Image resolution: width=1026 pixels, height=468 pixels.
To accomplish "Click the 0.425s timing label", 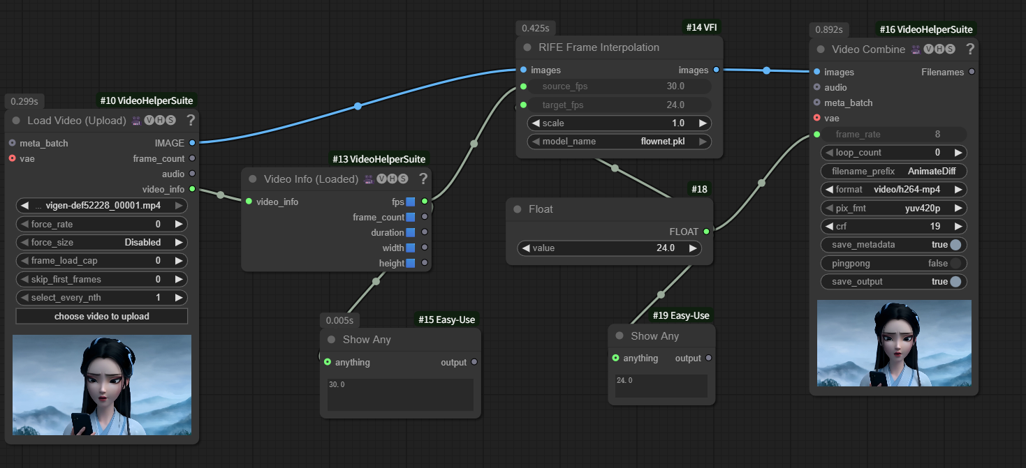I will (x=536, y=28).
